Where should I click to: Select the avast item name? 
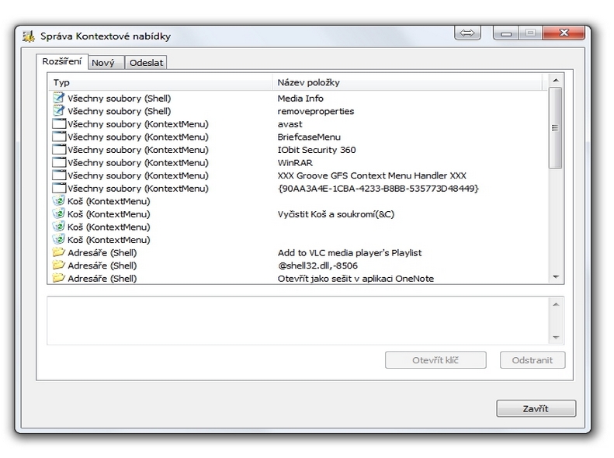(290, 124)
